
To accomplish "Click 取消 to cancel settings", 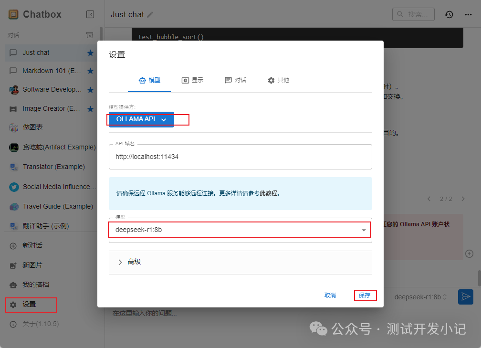I will (330, 295).
